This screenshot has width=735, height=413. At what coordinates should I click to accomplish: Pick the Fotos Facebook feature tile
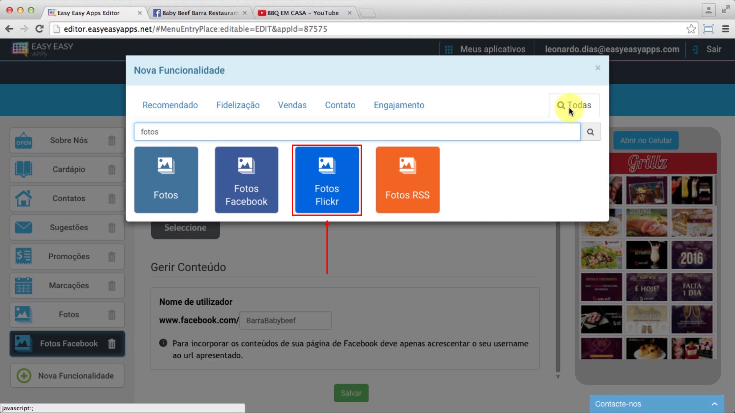point(246,180)
